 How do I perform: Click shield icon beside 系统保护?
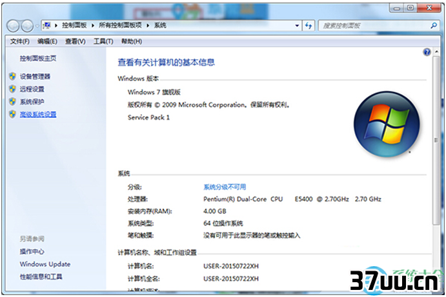tap(12, 101)
